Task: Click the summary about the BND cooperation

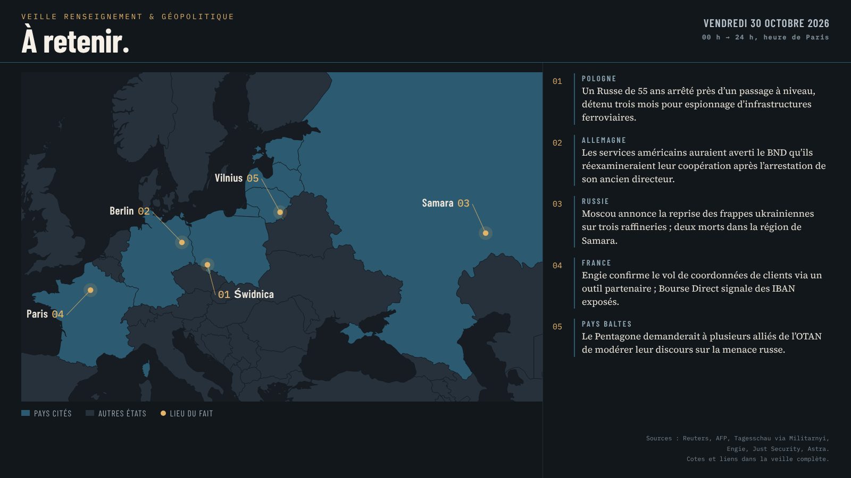Action: pos(704,166)
